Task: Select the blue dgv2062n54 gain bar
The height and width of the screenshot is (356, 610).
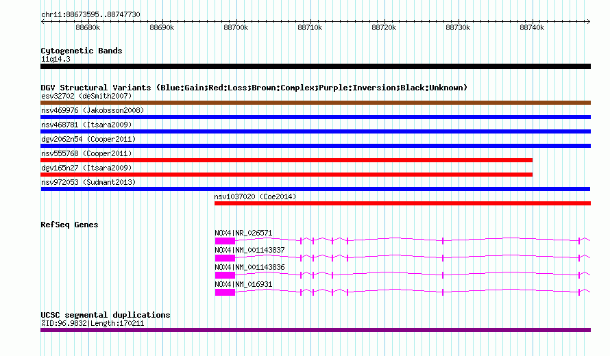Action: tap(315, 146)
